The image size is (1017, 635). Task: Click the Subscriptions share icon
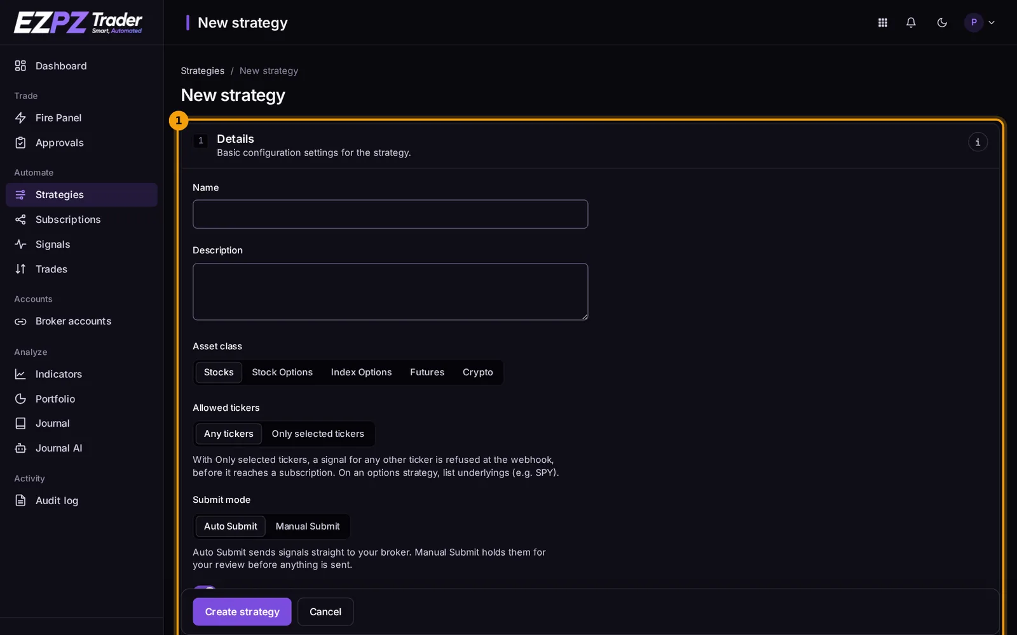click(20, 220)
